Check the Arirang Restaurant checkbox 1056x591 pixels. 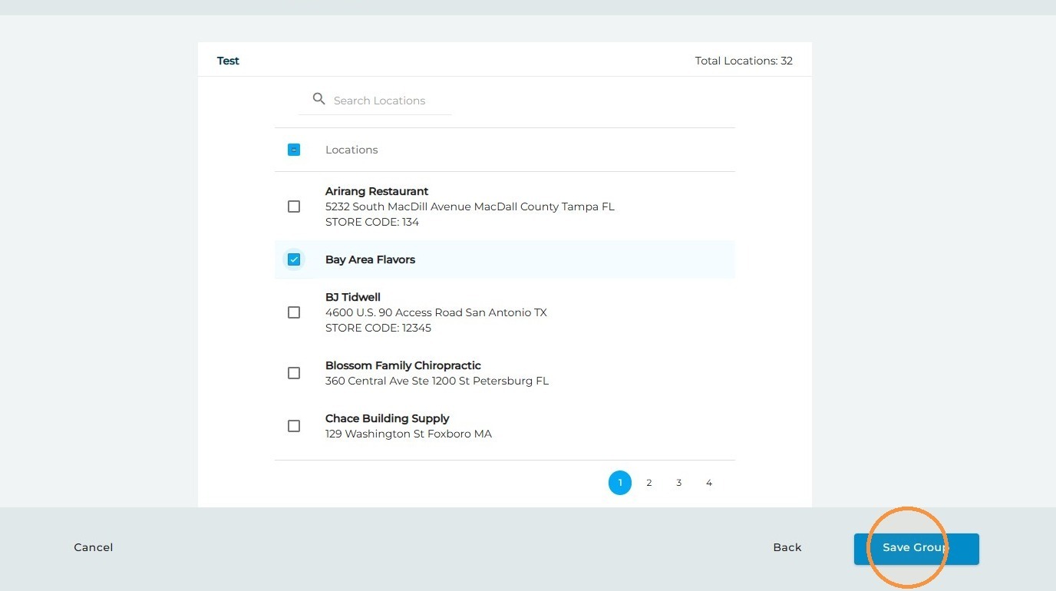(294, 206)
